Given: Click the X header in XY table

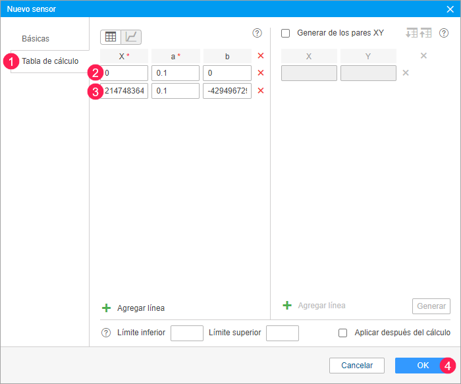Looking at the screenshot, I should click(309, 56).
